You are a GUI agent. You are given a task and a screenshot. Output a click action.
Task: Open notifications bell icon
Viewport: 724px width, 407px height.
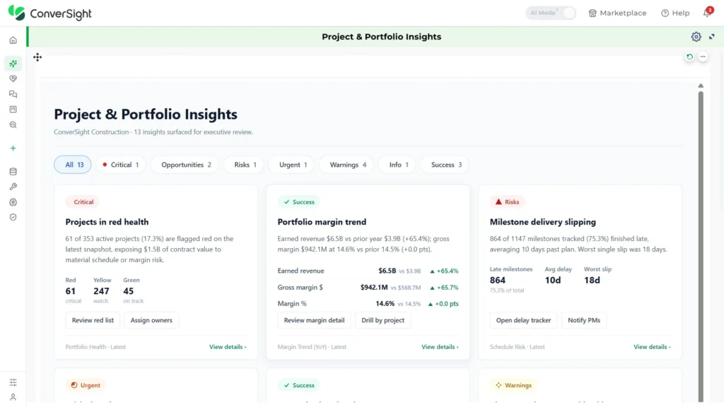pos(707,13)
